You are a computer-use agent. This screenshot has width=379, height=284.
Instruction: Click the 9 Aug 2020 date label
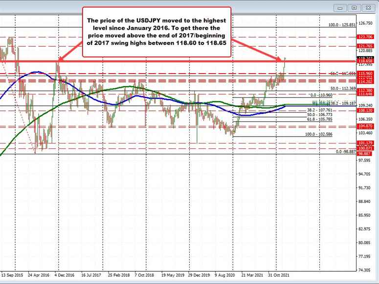pyautogui.click(x=224, y=275)
